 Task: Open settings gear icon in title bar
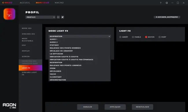click(x=167, y=3)
